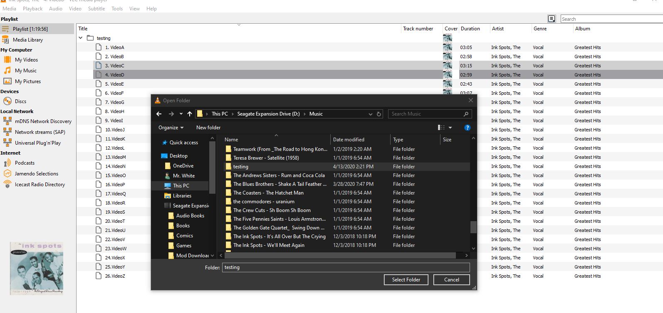
Task: Click Back arrow in Open Folder dialog
Action: 159,114
